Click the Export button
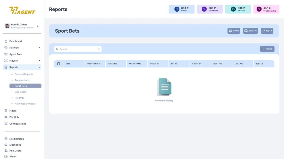 coord(267,31)
